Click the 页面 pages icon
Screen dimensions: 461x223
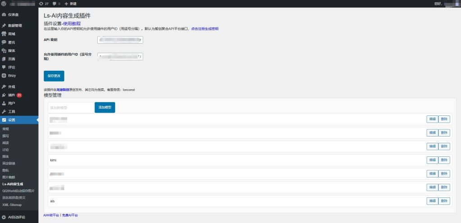click(4, 59)
